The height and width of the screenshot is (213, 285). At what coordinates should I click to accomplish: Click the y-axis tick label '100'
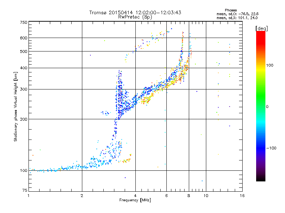coord(24,171)
